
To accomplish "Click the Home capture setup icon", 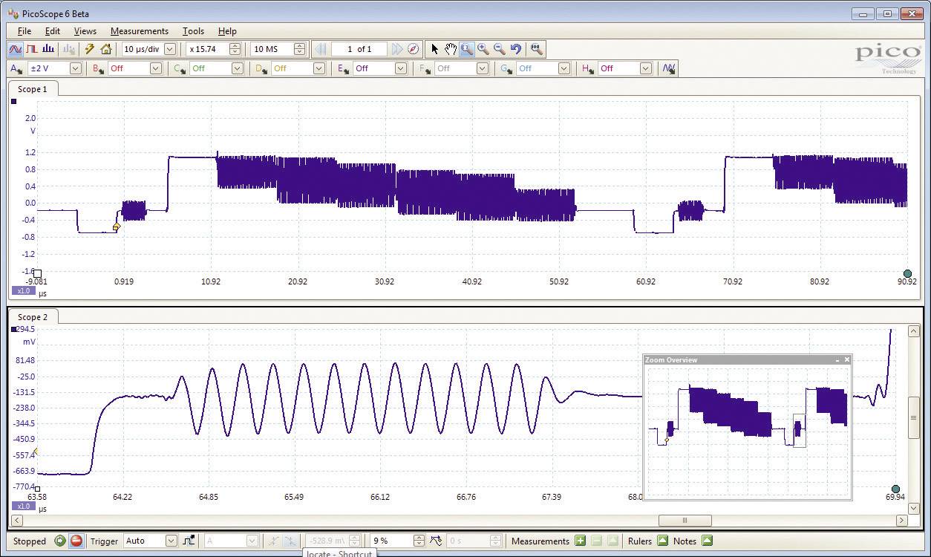I will (107, 49).
